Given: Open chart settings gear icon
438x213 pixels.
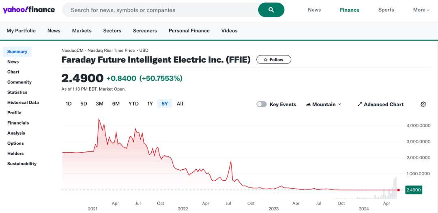Looking at the screenshot, I should click(423, 104).
